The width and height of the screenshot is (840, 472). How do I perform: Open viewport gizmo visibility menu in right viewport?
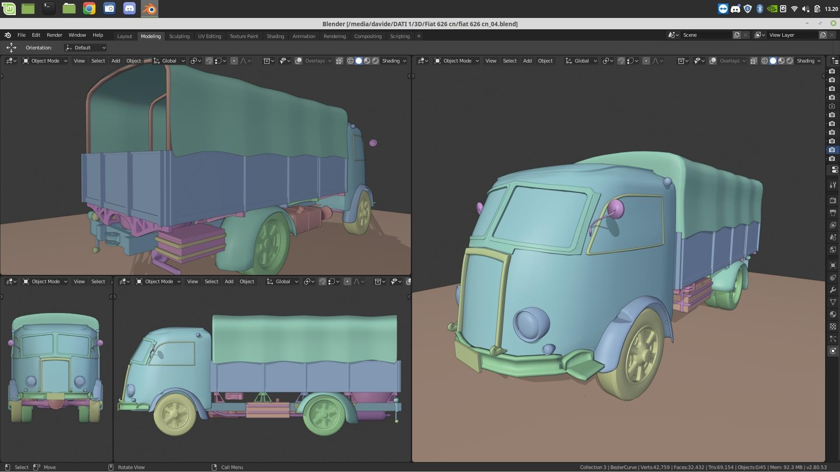(699, 61)
